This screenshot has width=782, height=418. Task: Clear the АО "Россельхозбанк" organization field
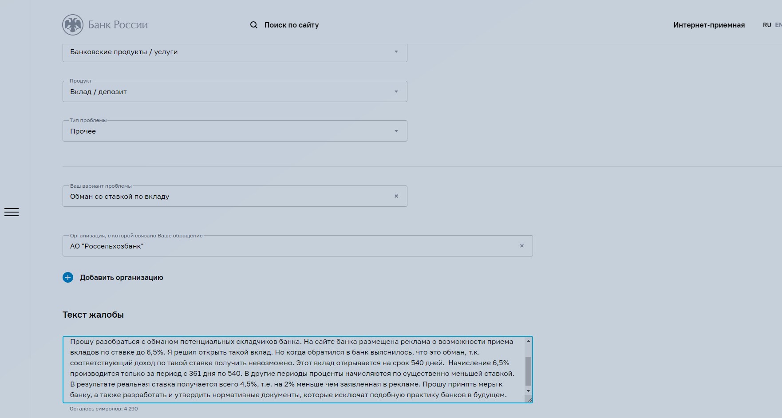pyautogui.click(x=522, y=246)
